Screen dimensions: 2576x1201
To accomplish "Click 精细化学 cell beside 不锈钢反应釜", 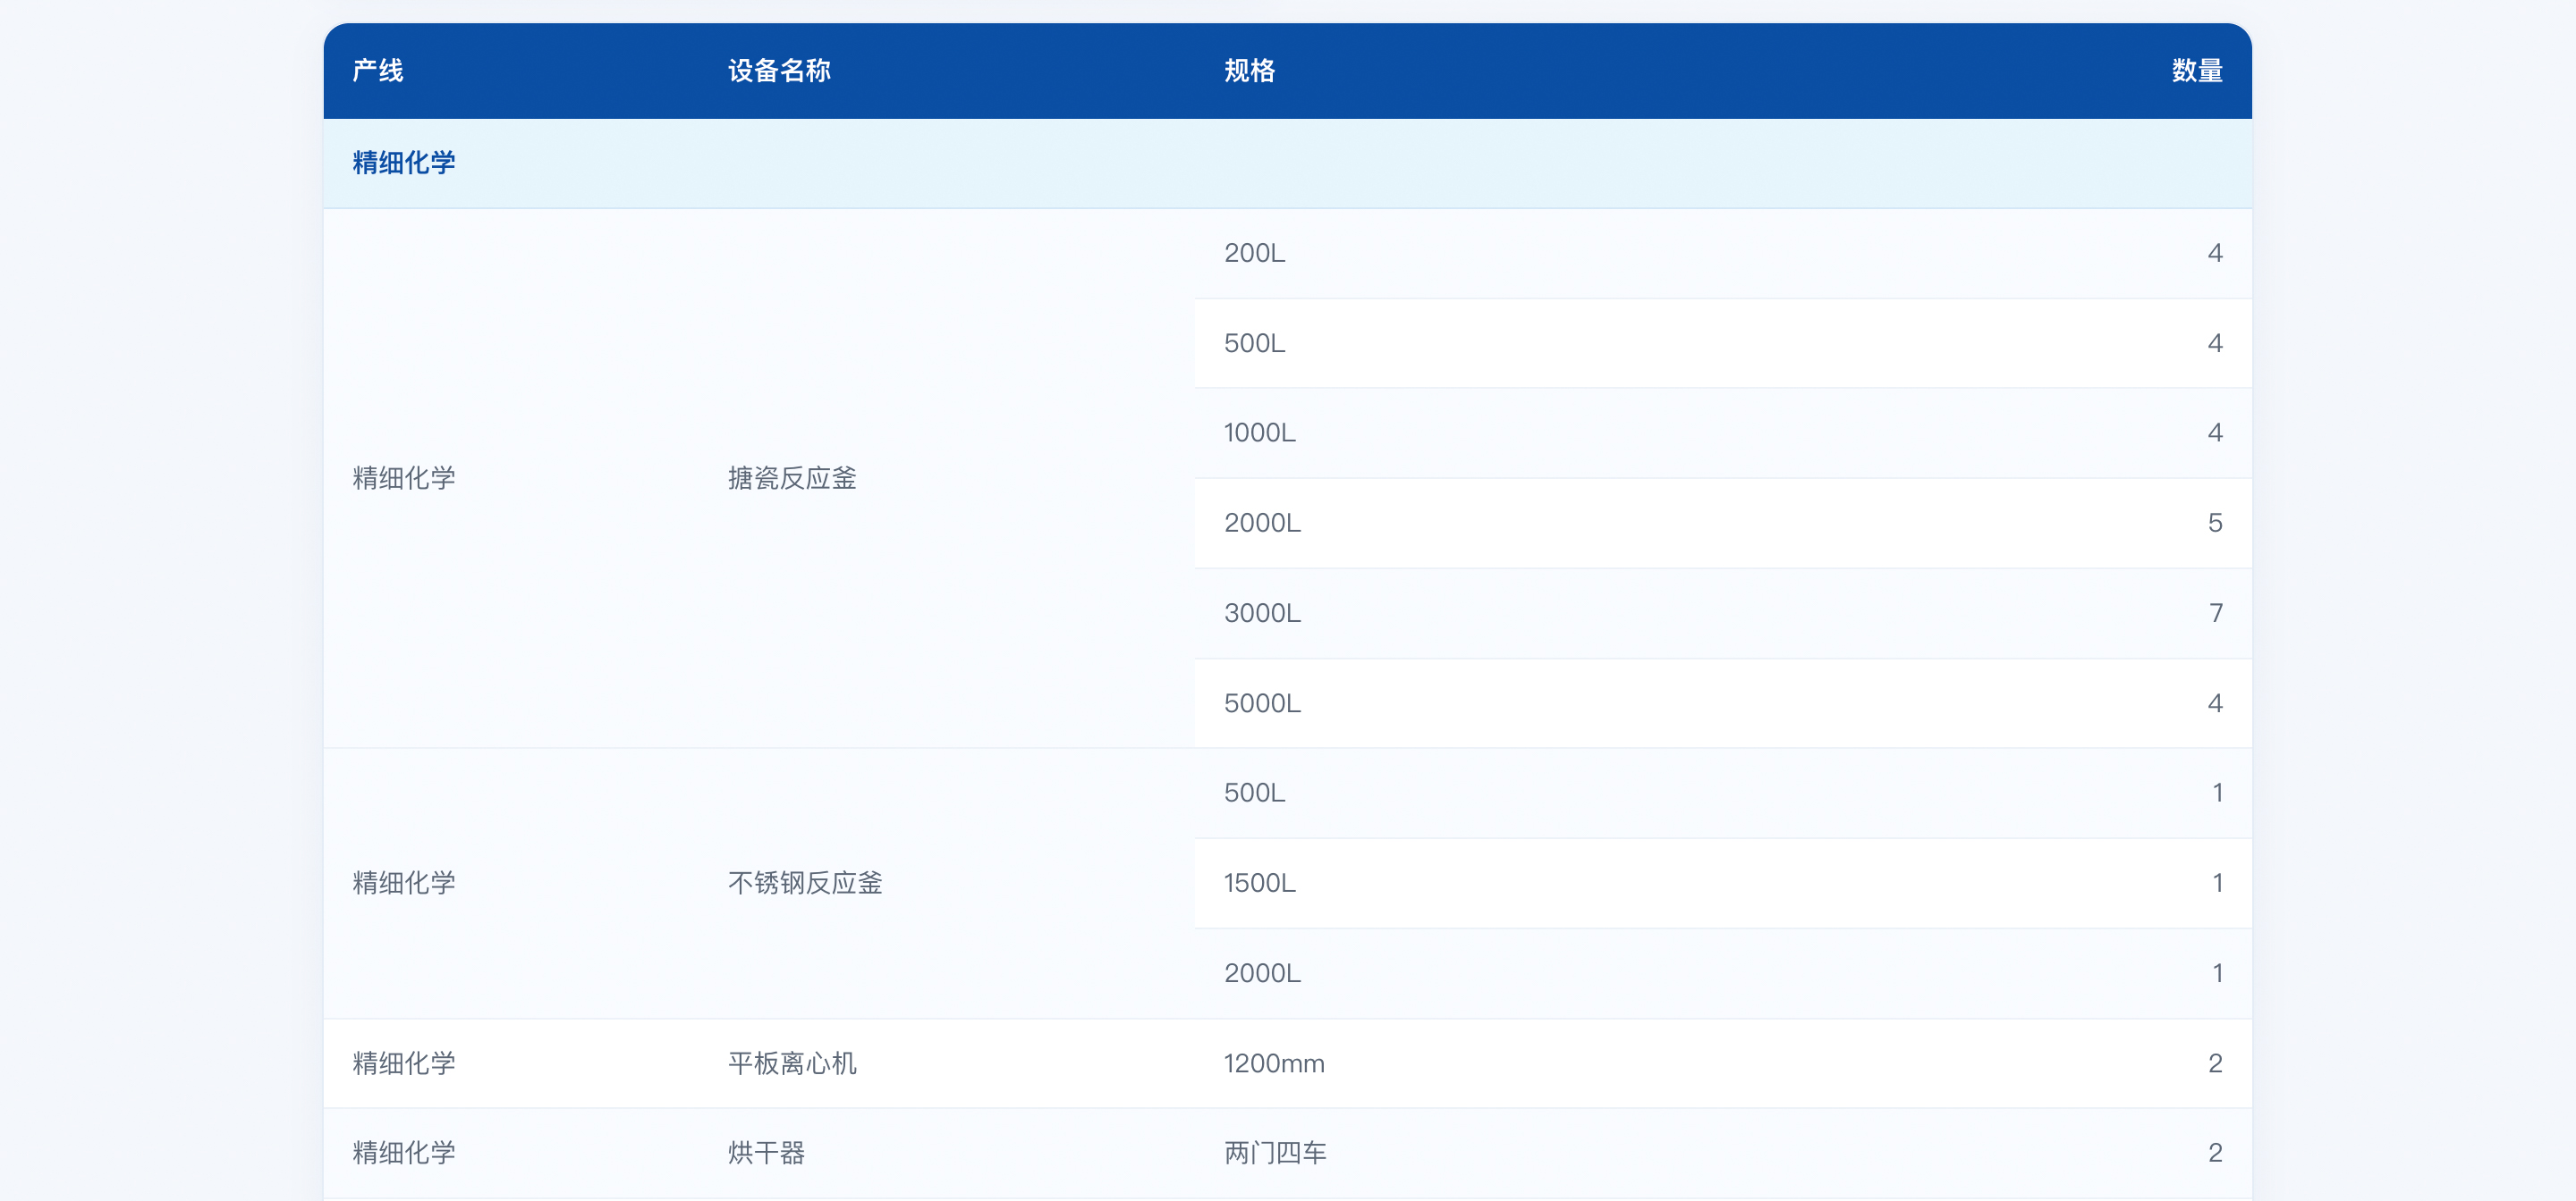I will click(404, 882).
